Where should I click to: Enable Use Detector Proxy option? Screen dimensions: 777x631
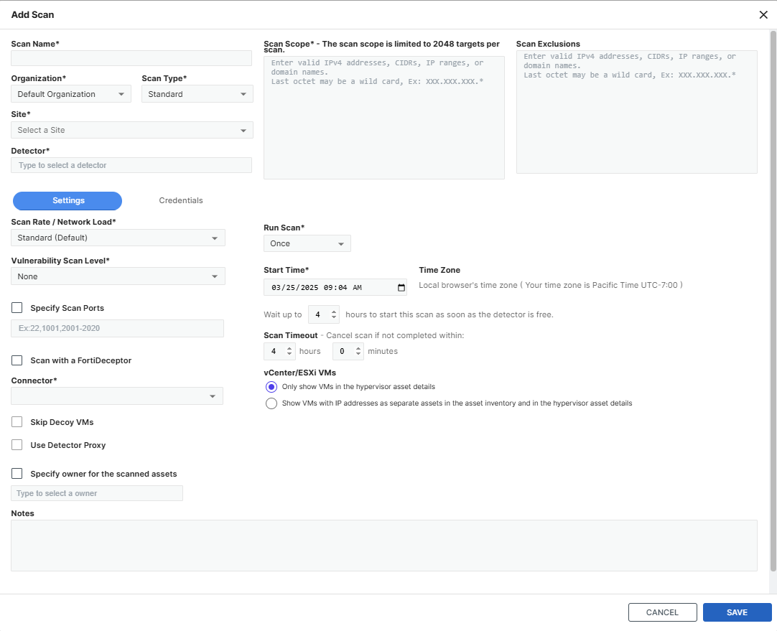(17, 445)
